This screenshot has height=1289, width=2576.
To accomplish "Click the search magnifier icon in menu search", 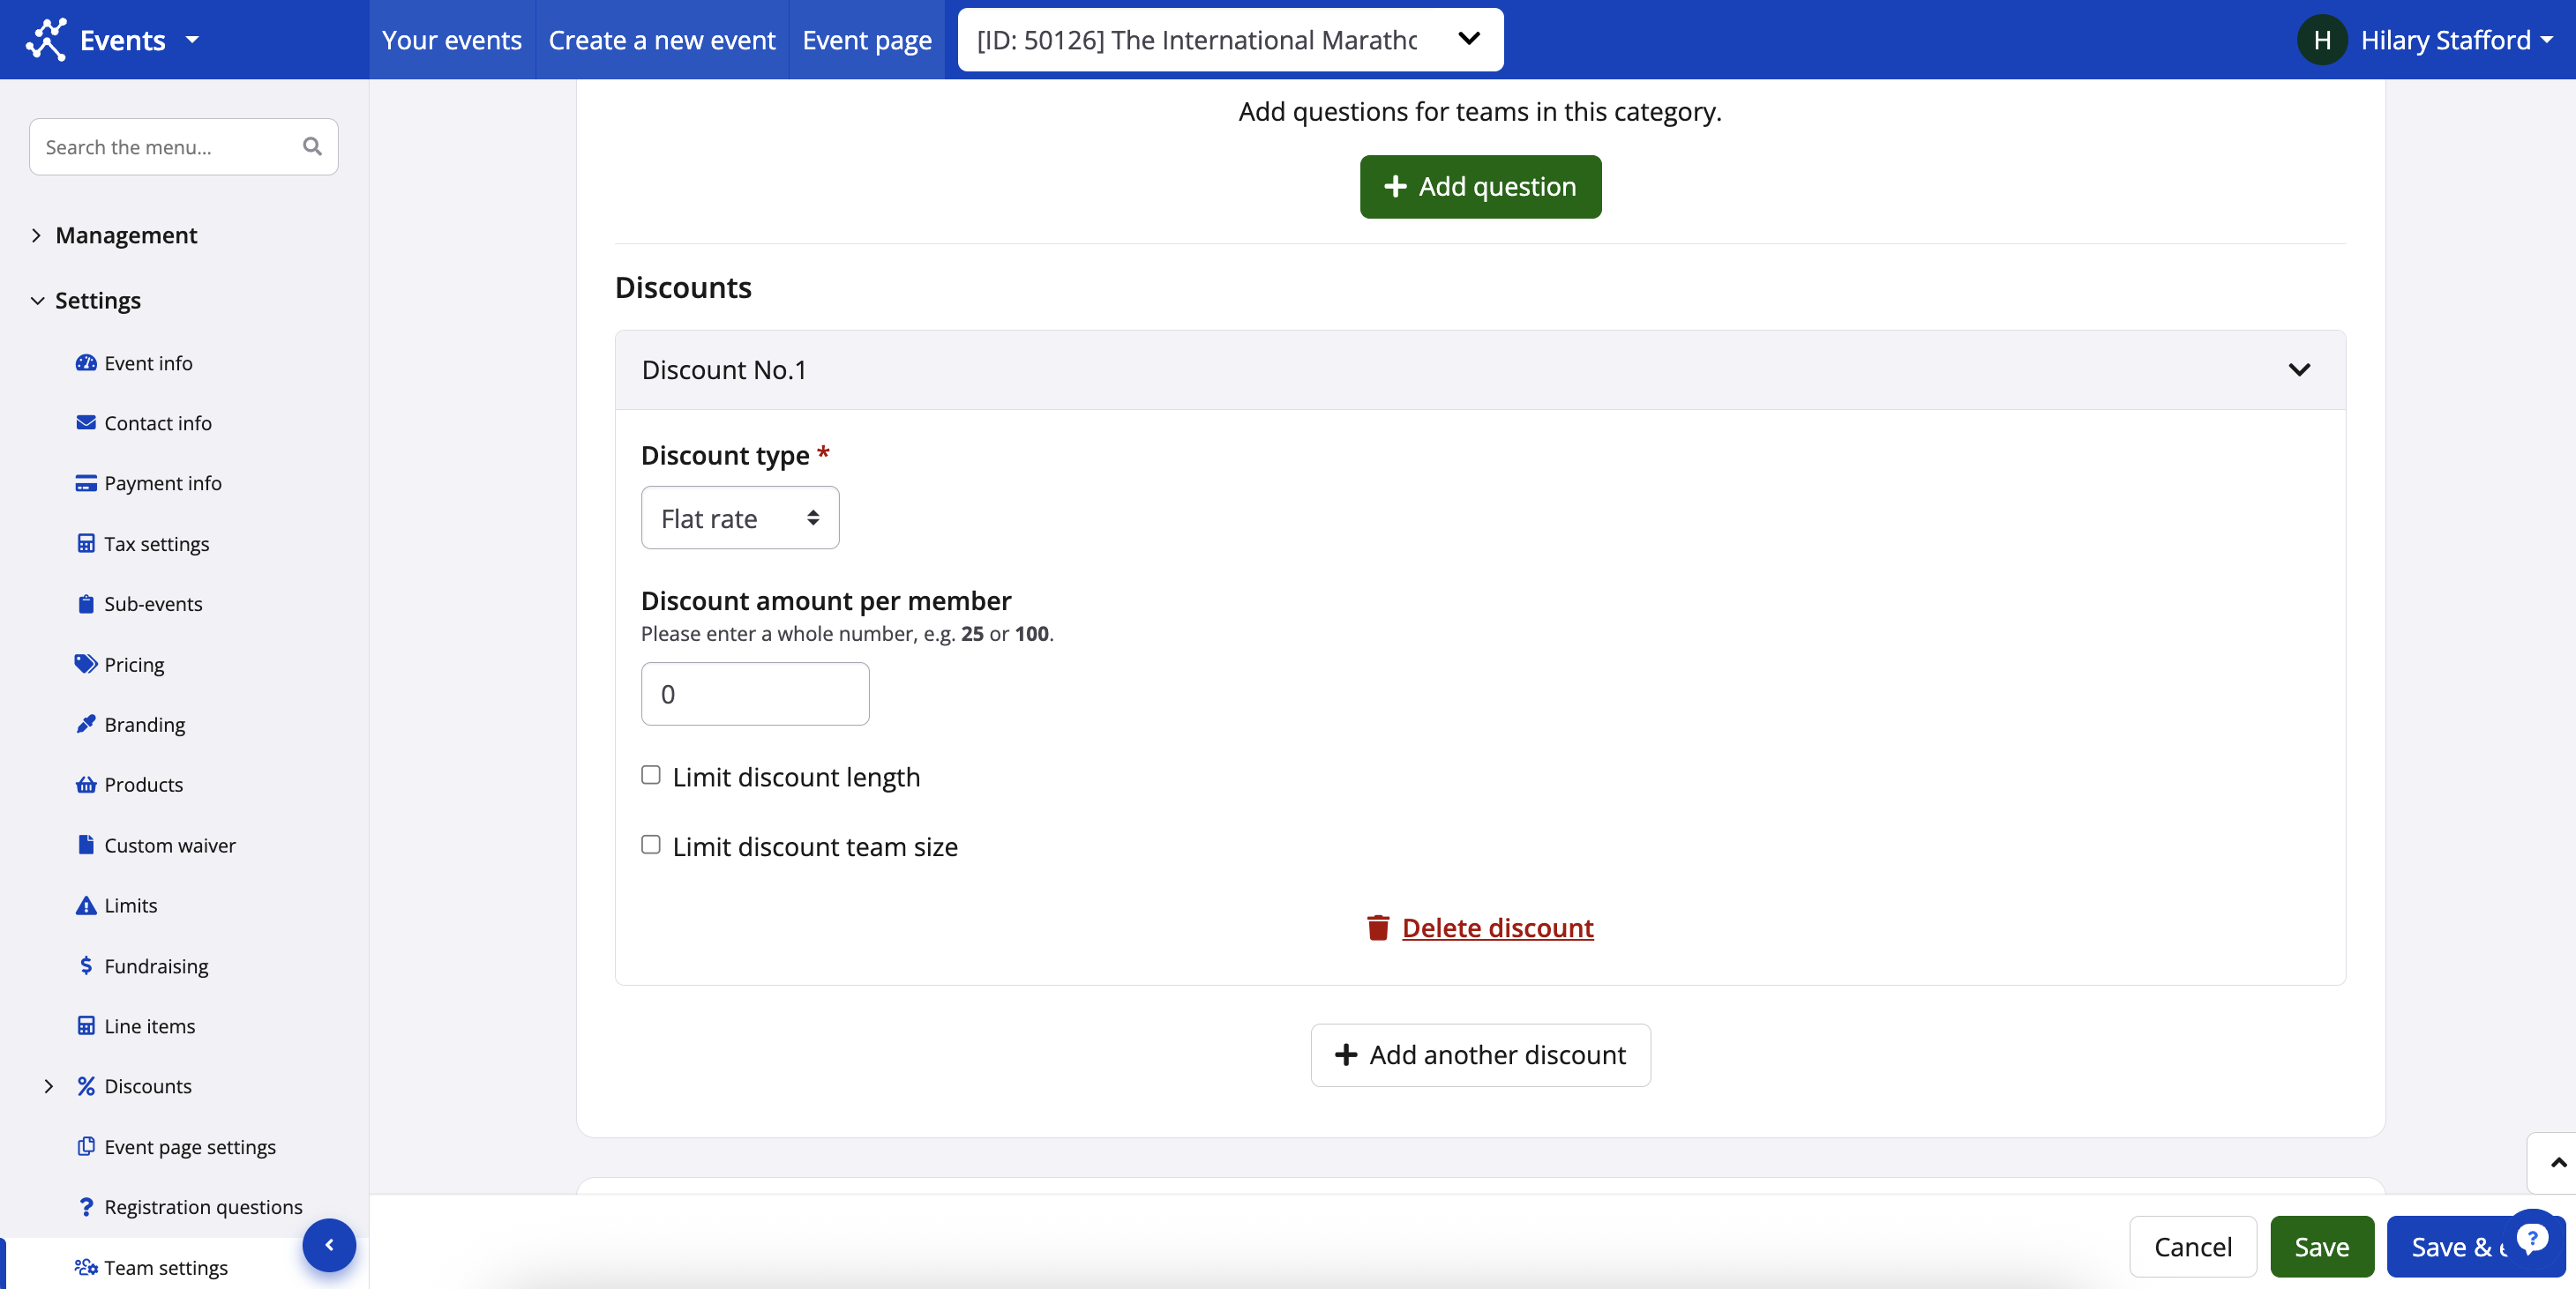I will (x=312, y=147).
